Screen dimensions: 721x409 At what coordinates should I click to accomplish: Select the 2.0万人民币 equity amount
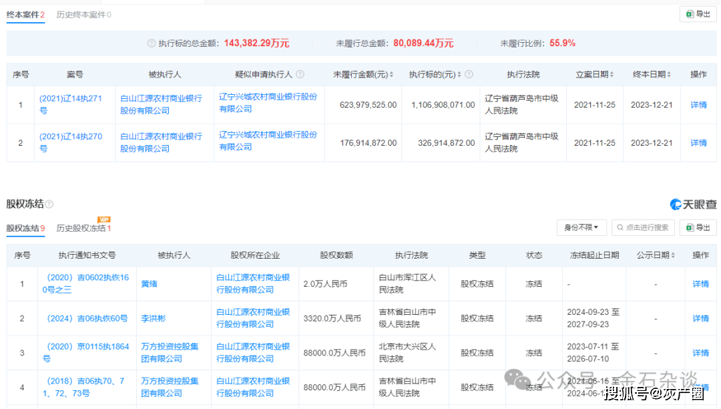click(325, 284)
